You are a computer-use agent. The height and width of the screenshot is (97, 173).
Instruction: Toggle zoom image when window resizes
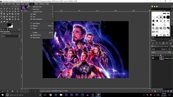coord(149,11)
